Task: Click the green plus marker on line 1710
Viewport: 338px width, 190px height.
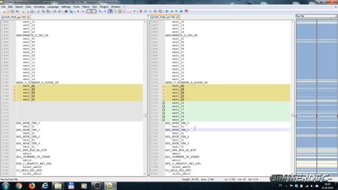Action: coord(164,103)
